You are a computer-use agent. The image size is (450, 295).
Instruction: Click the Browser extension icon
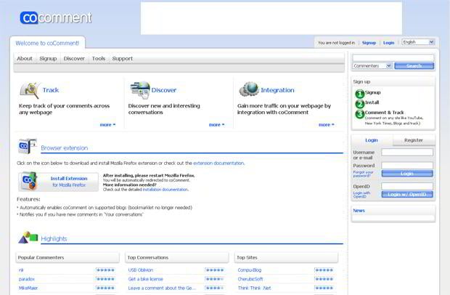28,147
